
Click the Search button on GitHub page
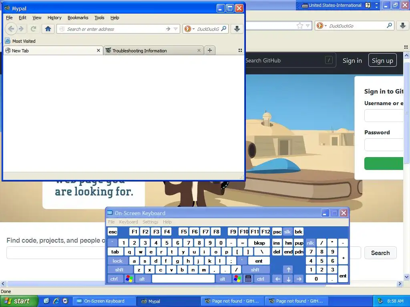point(380,253)
